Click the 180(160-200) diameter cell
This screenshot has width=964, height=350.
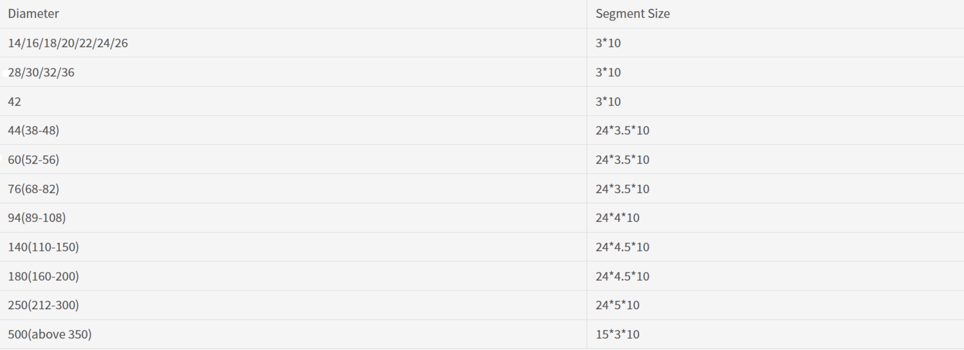tap(43, 276)
